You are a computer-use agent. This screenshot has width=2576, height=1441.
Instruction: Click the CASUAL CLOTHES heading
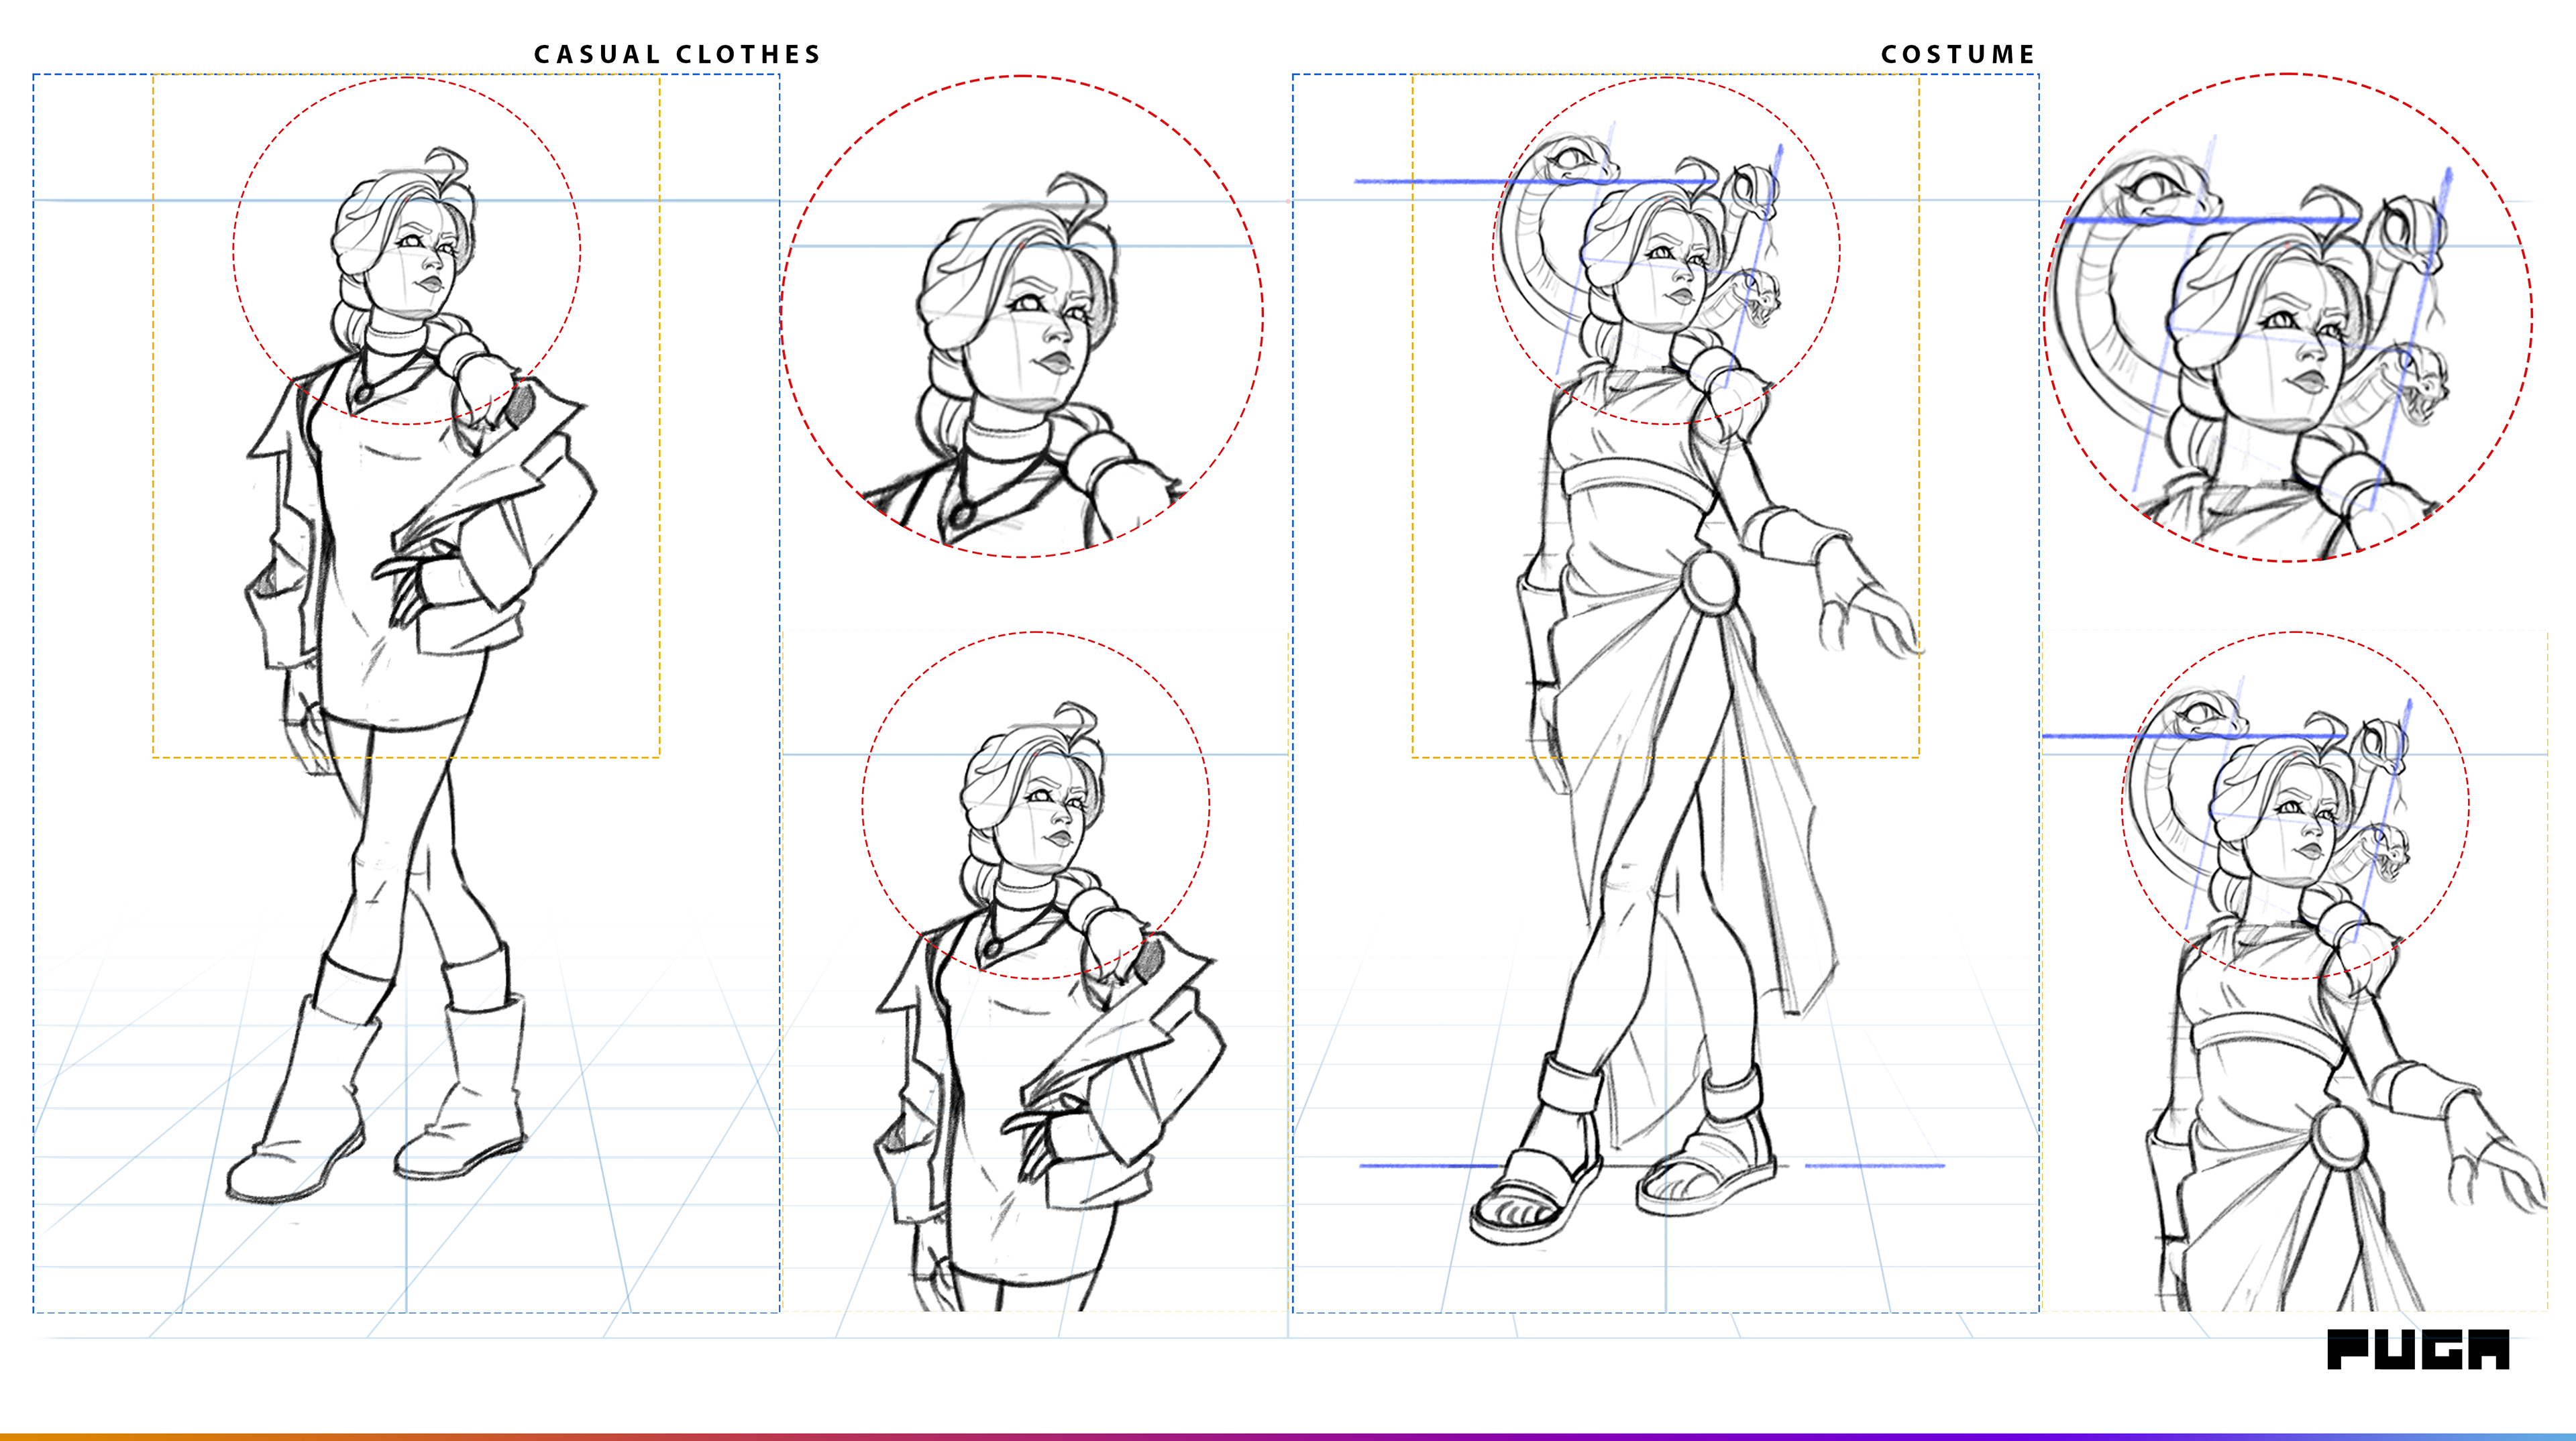(677, 54)
